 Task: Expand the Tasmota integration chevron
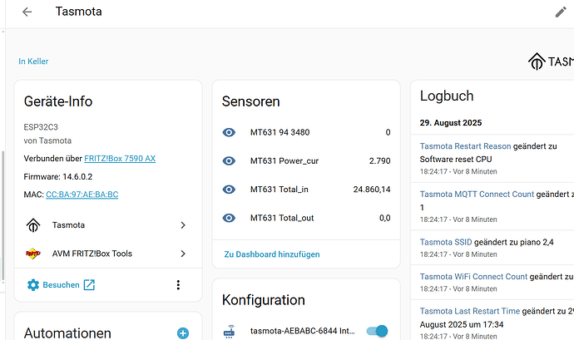pyautogui.click(x=183, y=225)
